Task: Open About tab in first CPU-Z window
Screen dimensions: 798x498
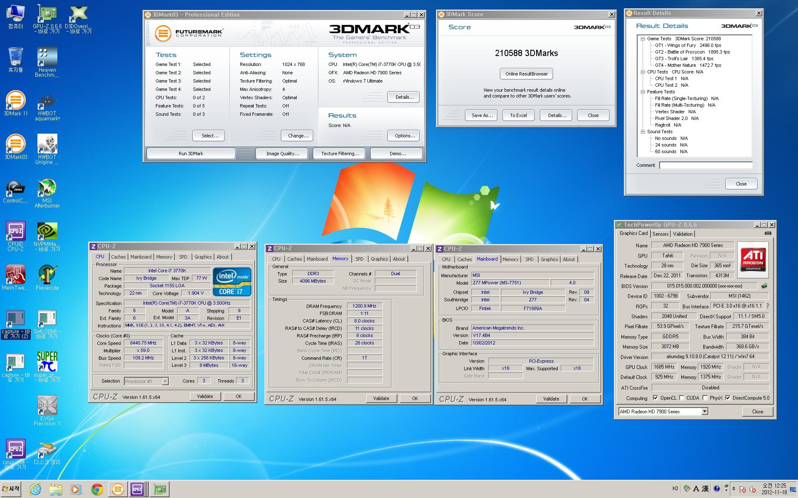Action: 222,257
